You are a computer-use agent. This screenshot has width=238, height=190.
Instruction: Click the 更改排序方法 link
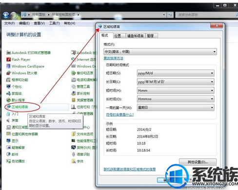click(114, 58)
